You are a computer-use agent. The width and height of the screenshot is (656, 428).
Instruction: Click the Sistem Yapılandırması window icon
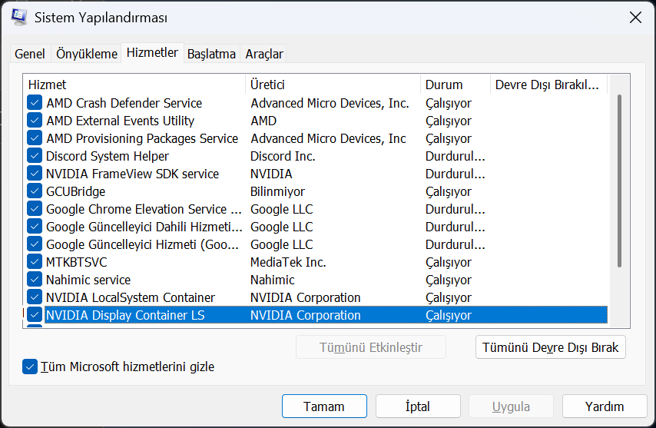19,17
